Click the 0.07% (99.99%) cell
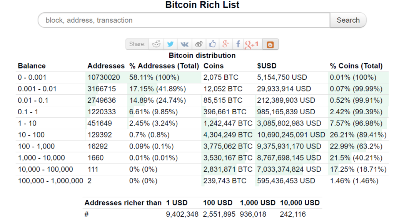394x224 pixels. coord(356,89)
